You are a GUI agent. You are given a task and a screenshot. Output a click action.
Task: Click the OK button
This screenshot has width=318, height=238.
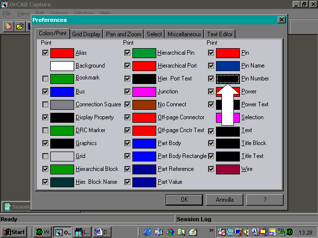click(x=184, y=200)
